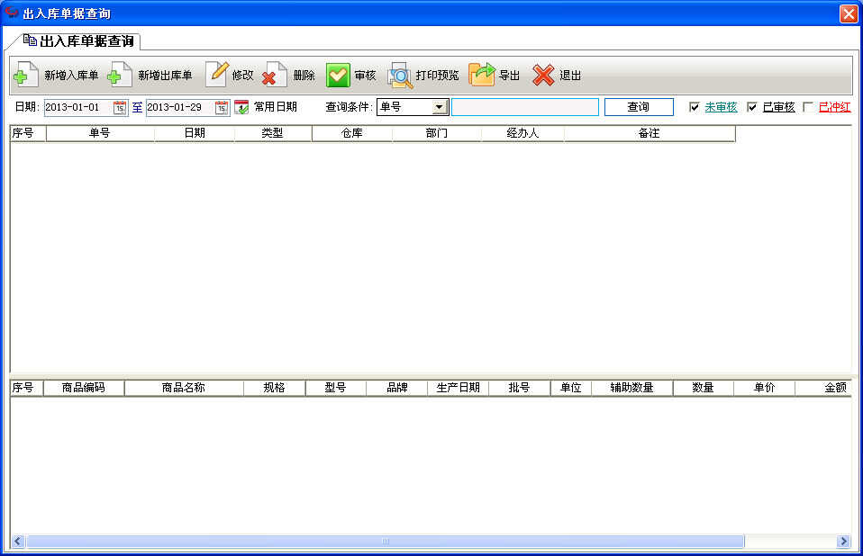Open the 查询条件 单号 dropdown

pos(440,107)
